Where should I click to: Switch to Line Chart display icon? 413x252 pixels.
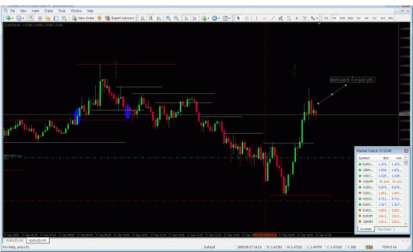[x=159, y=18]
